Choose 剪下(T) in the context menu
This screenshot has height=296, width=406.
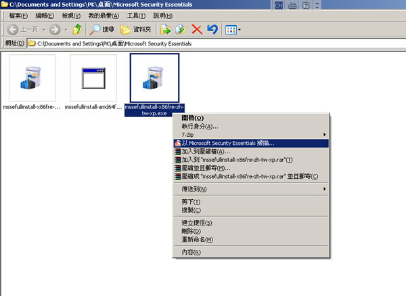point(251,202)
